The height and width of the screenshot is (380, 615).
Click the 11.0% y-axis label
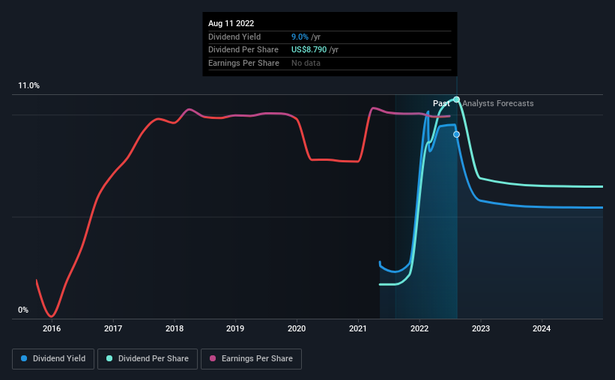tap(28, 86)
